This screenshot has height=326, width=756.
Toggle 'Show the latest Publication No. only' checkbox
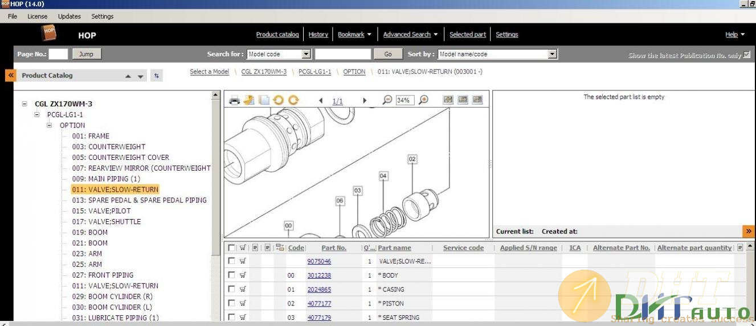pos(747,55)
